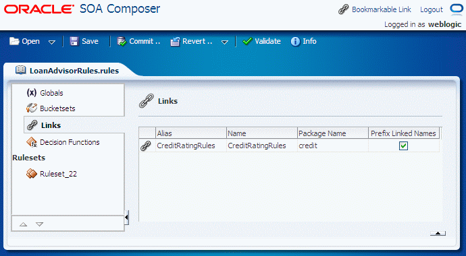Click the Logout link

(432, 9)
